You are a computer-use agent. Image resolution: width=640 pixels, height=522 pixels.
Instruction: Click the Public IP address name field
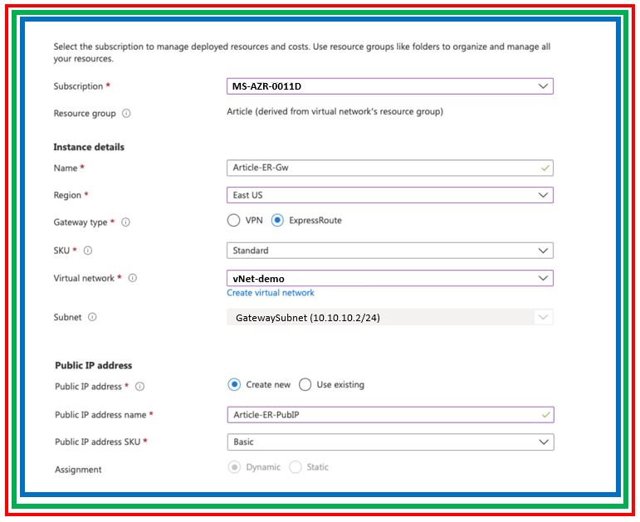click(x=382, y=415)
